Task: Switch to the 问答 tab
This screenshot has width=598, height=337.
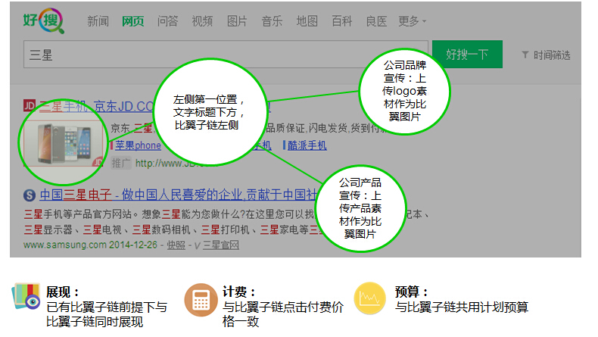Action: [x=167, y=21]
